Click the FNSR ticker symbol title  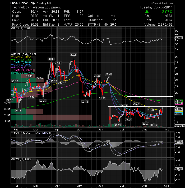click(x=14, y=3)
